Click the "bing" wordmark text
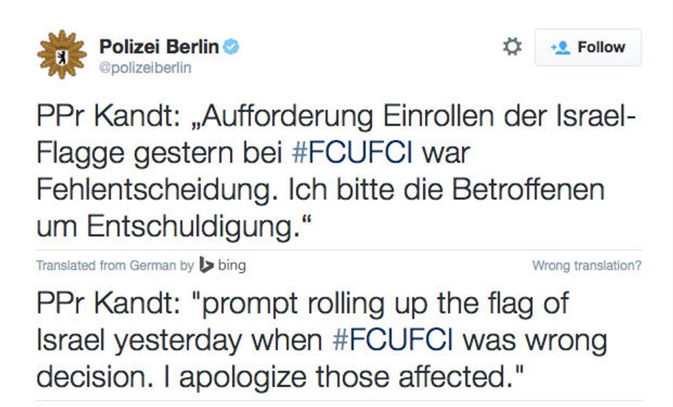The height and width of the screenshot is (407, 673). click(232, 265)
